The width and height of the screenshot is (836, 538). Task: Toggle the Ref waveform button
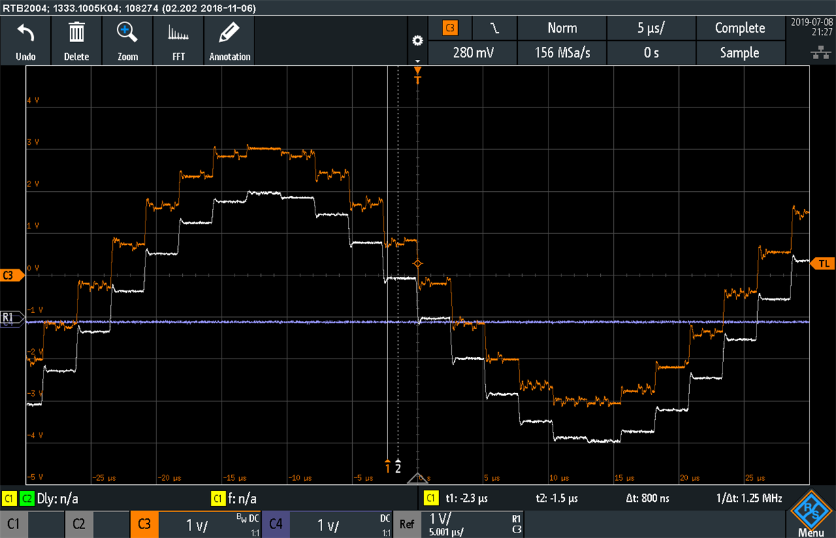(406, 524)
